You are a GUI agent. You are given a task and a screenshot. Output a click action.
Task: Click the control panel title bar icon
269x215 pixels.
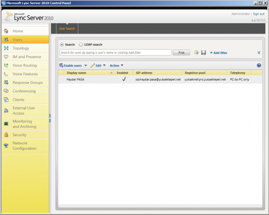point(3,3)
